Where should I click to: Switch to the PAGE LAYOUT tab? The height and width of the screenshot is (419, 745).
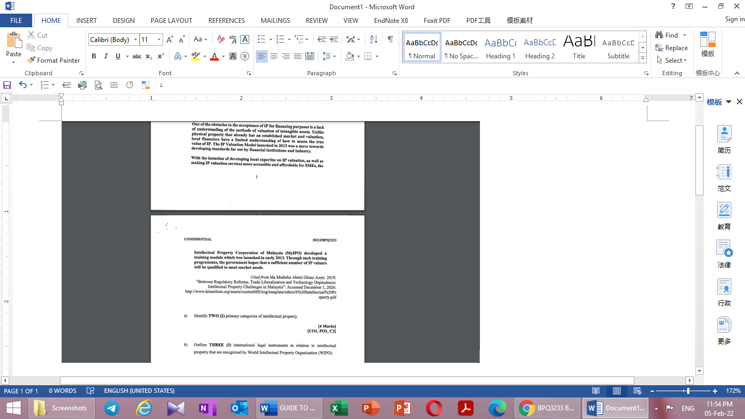tap(171, 20)
